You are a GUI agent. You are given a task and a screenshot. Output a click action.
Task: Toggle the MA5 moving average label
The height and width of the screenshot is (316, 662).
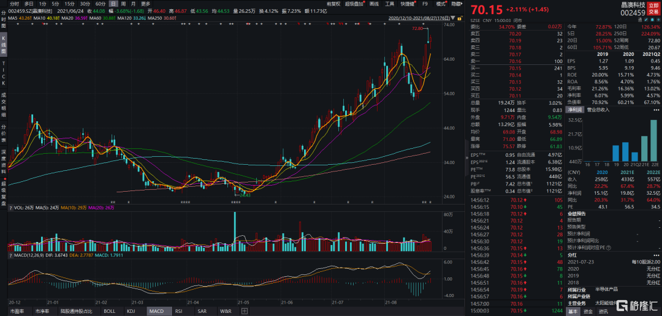[x=20, y=18]
